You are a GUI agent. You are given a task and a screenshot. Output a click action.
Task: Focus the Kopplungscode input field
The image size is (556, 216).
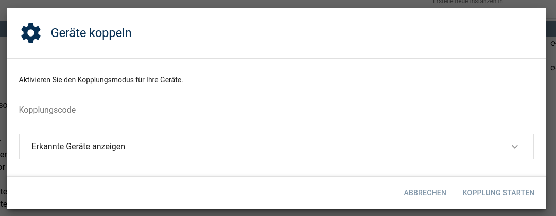[96, 110]
